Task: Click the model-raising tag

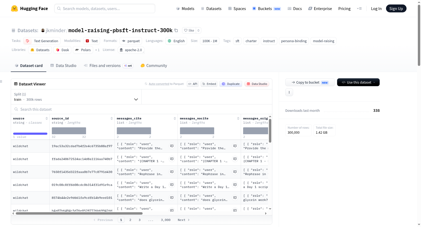Action: (x=324, y=41)
